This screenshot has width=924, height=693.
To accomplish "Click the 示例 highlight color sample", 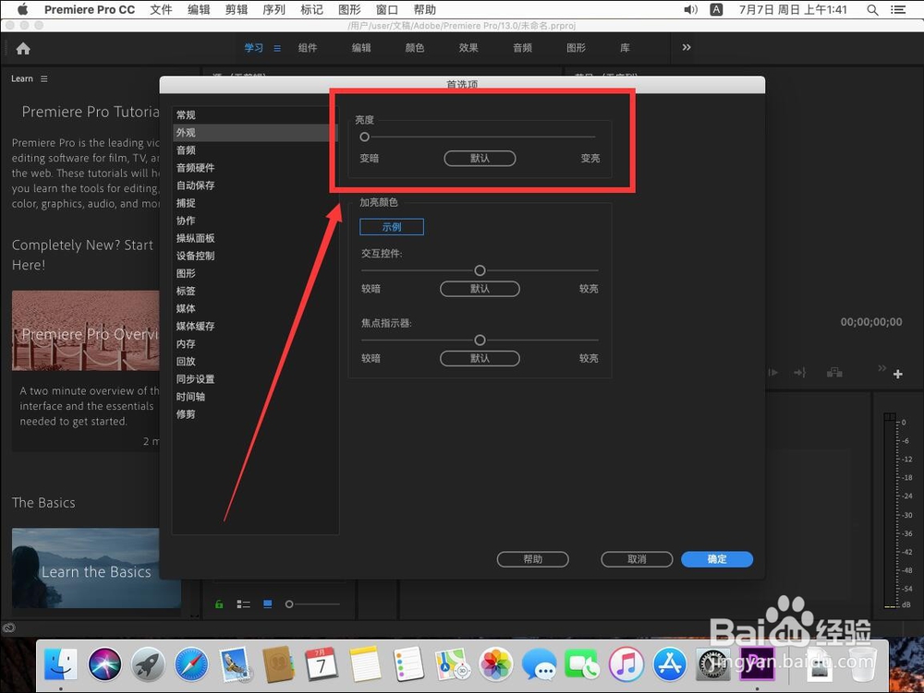I will click(392, 227).
